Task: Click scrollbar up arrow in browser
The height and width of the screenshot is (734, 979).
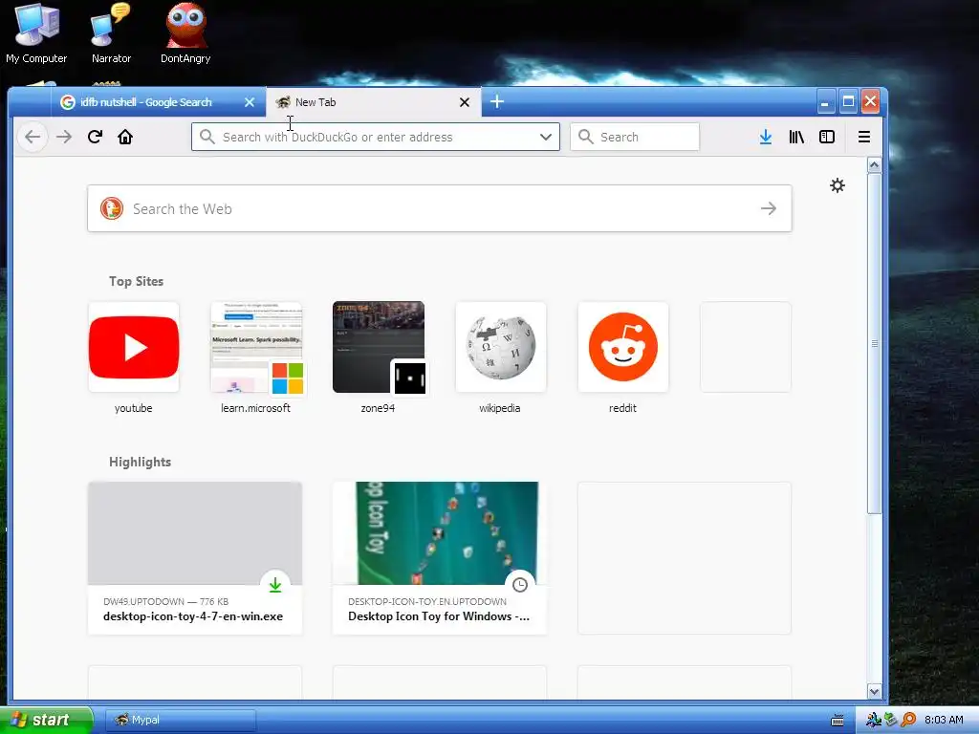Action: coord(874,165)
